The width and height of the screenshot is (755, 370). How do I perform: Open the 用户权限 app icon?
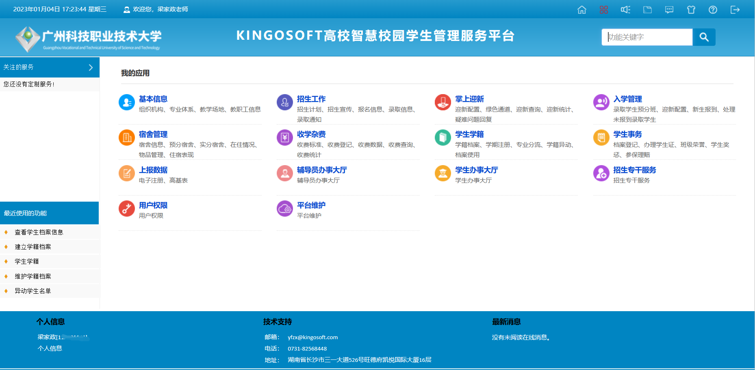[127, 209]
